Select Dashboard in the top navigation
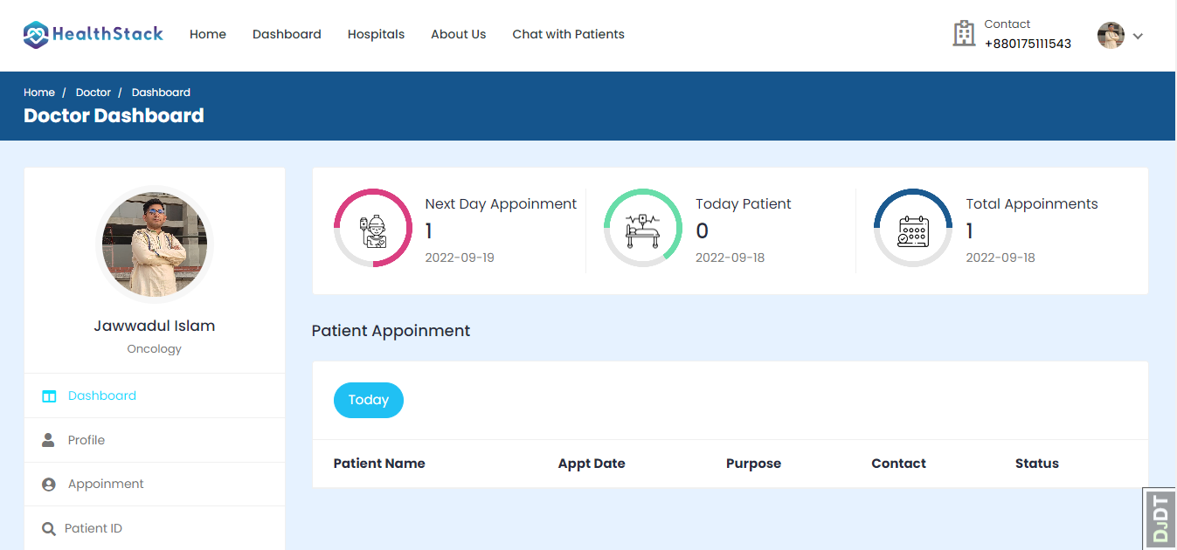This screenshot has height=550, width=1177. pyautogui.click(x=287, y=35)
